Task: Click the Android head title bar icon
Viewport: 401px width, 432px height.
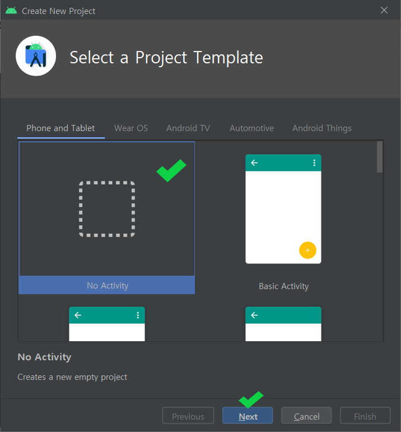Action: coord(11,11)
